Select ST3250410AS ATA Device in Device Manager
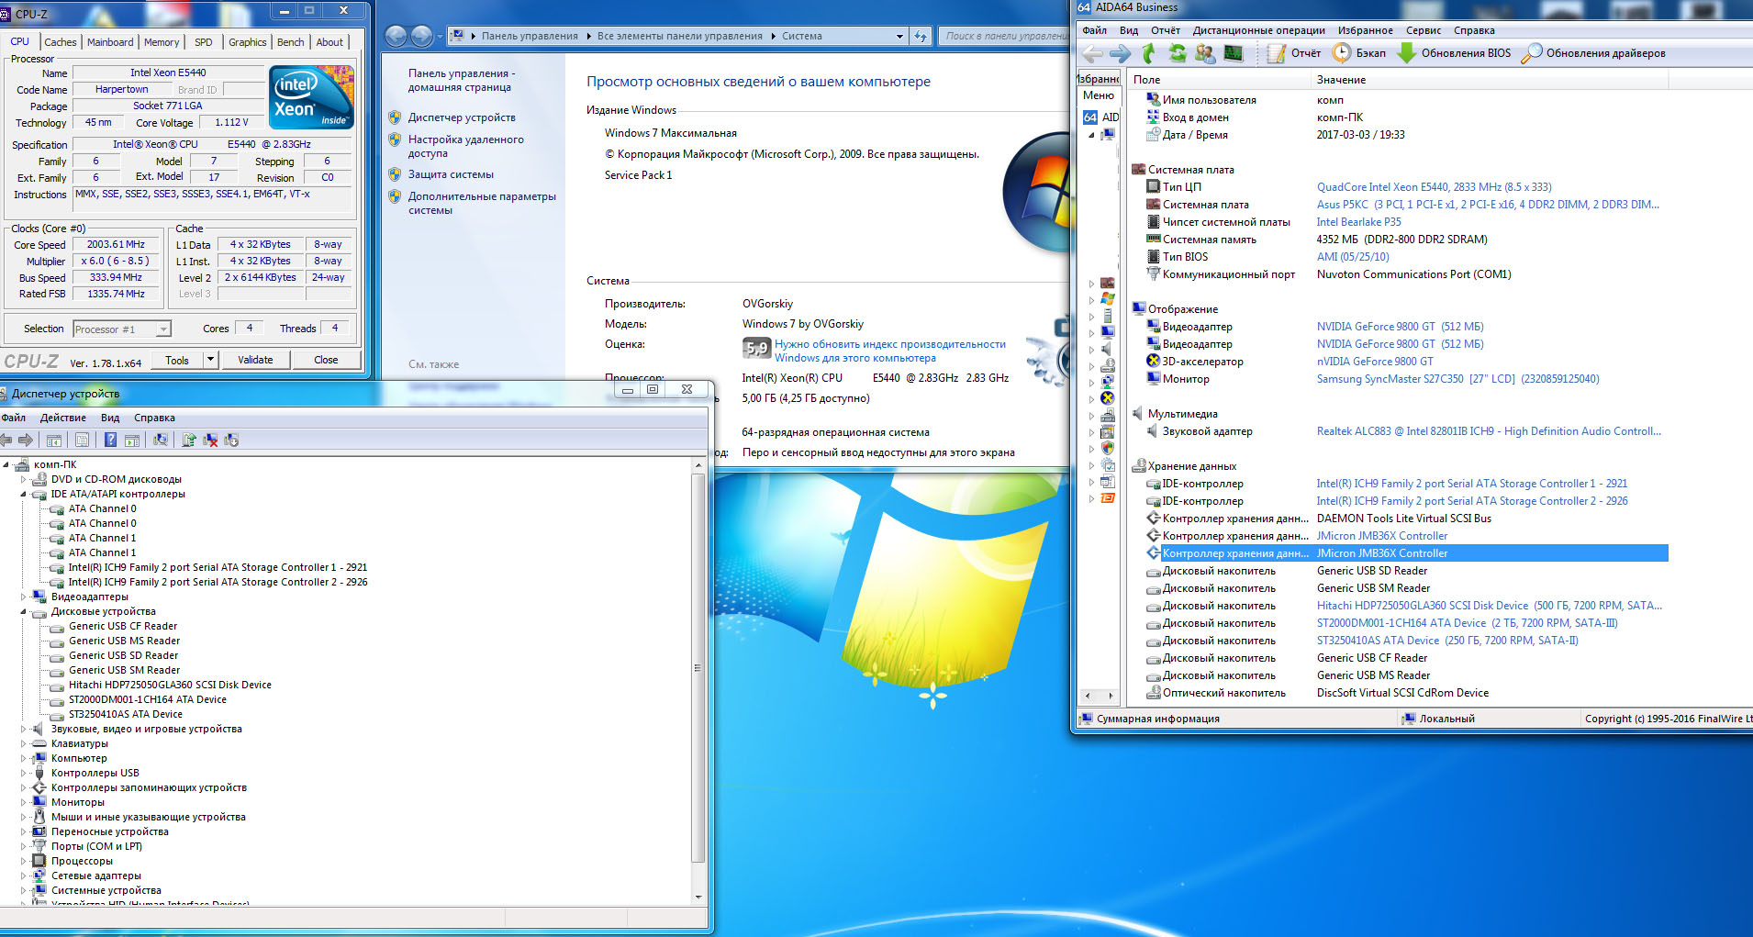 click(x=126, y=714)
